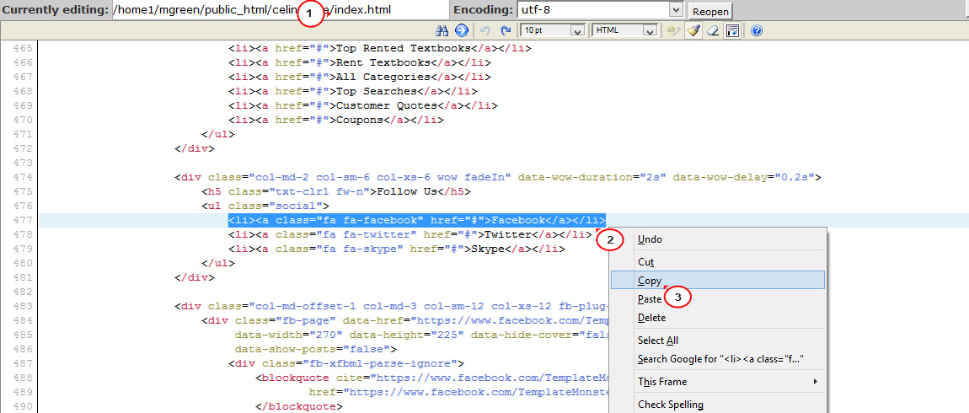Click the All Categories code line
This screenshot has height=413, width=969.
[x=359, y=77]
